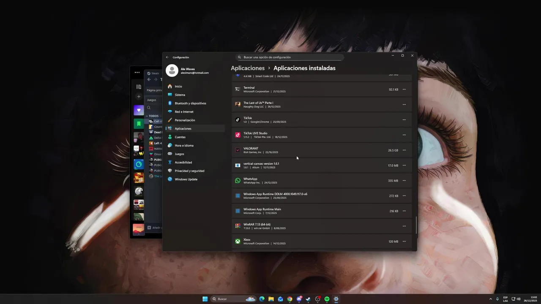Click the Steam library search icon
Image resolution: width=541 pixels, height=304 pixels.
pos(149,108)
